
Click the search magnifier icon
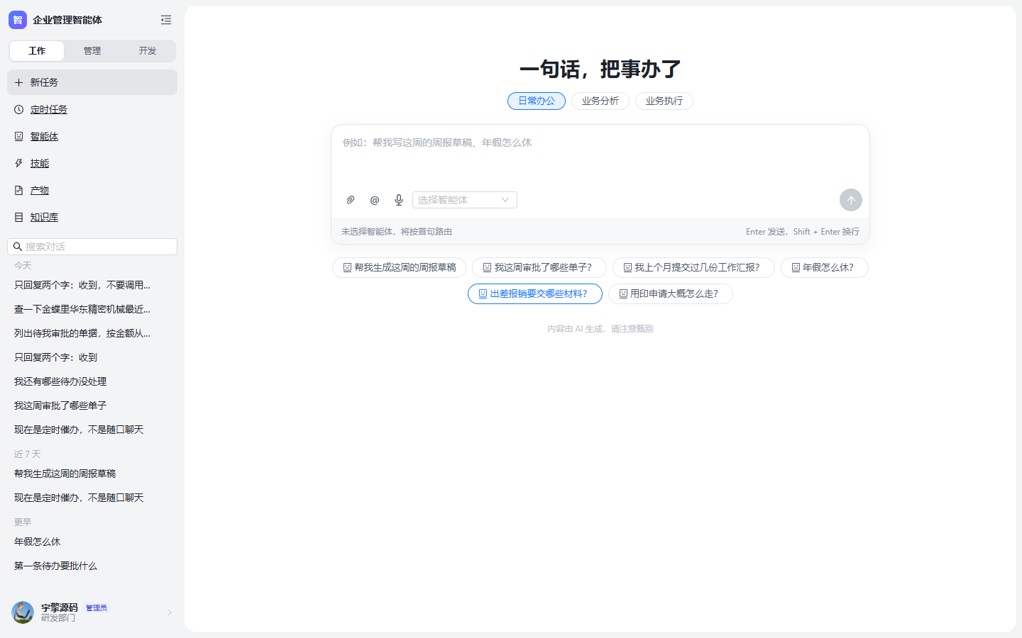coord(18,247)
